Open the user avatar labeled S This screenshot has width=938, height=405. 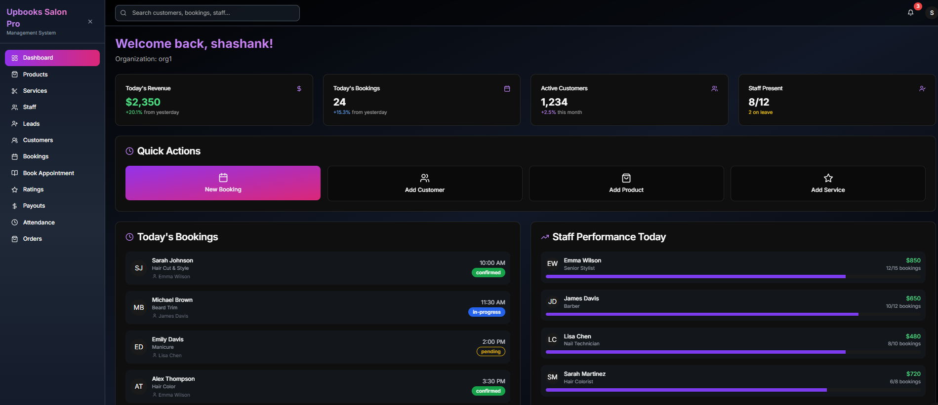[x=932, y=13]
